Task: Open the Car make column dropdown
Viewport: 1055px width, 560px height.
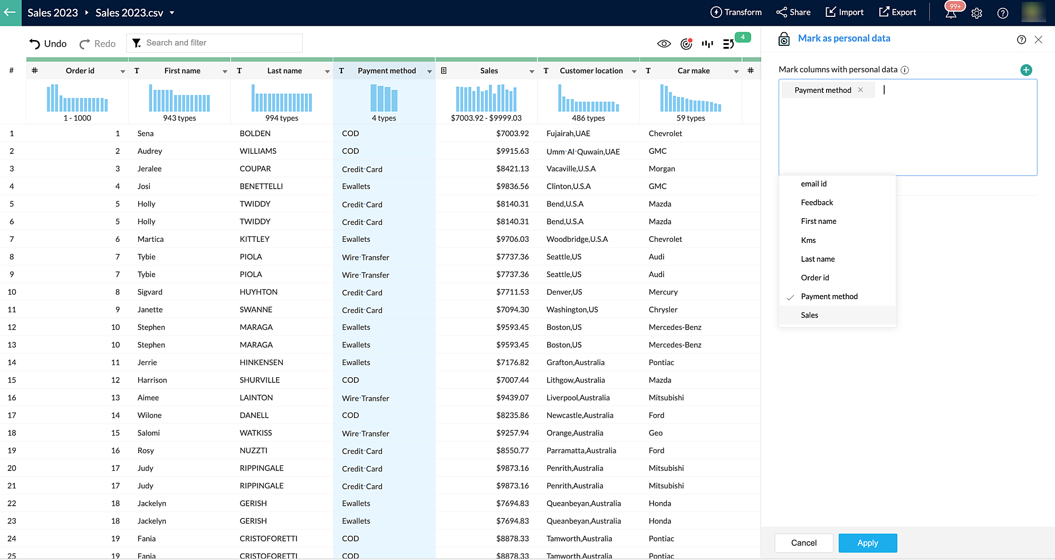Action: [x=736, y=71]
